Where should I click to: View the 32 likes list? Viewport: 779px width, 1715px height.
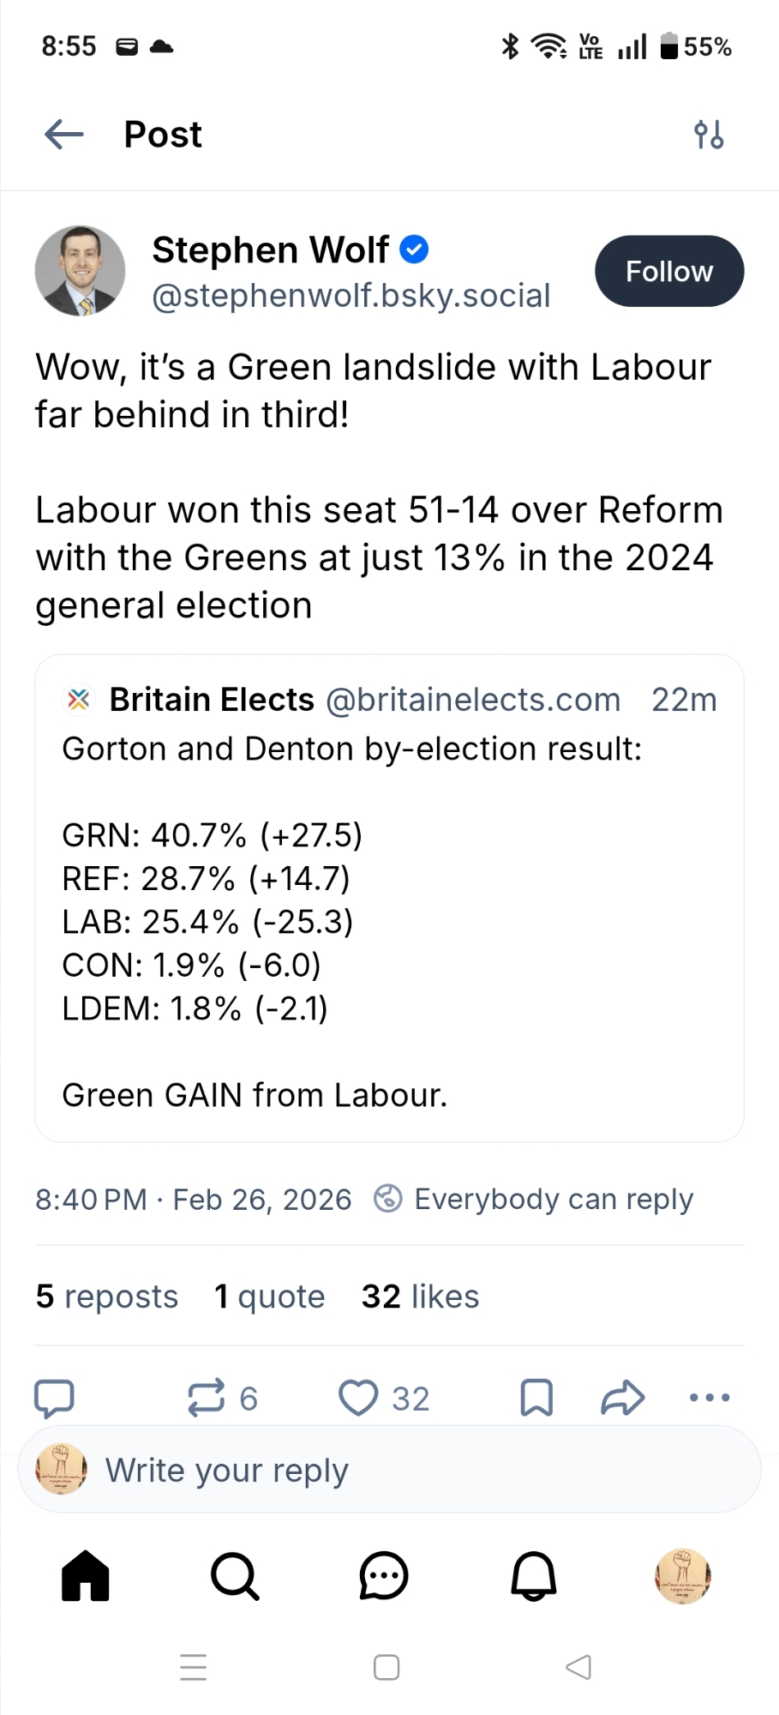coord(420,1297)
